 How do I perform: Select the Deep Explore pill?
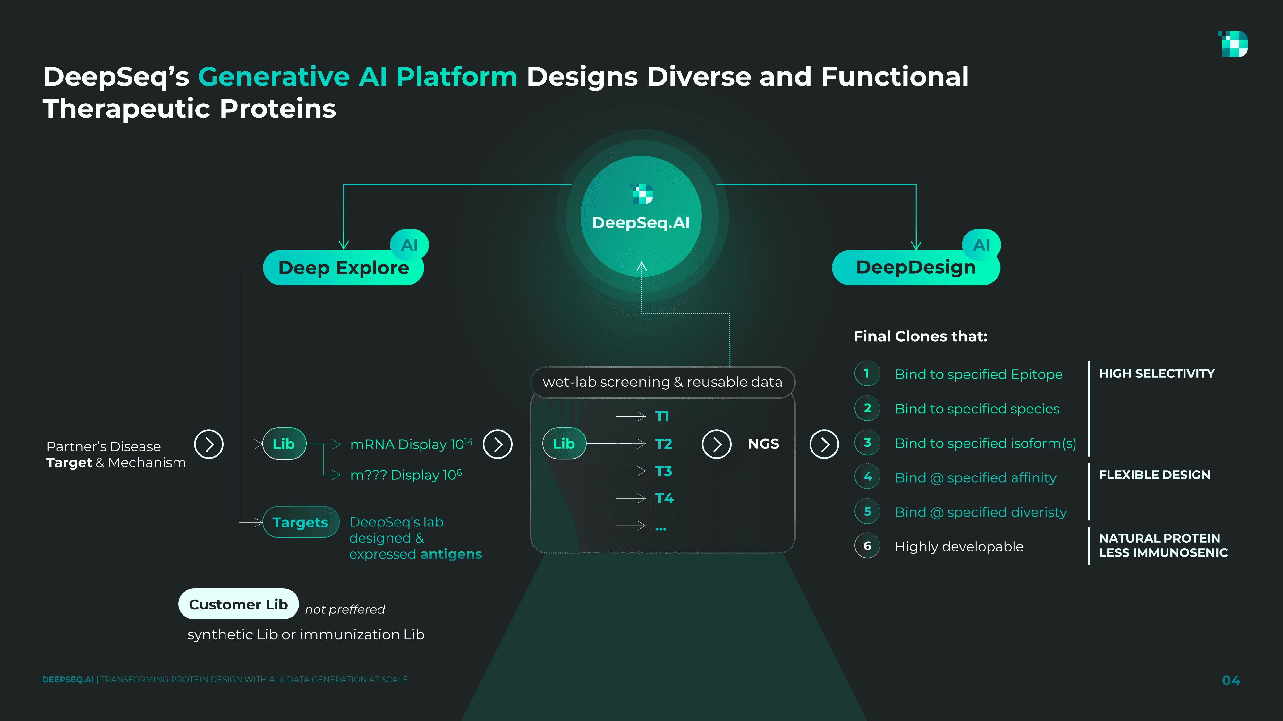pos(343,268)
